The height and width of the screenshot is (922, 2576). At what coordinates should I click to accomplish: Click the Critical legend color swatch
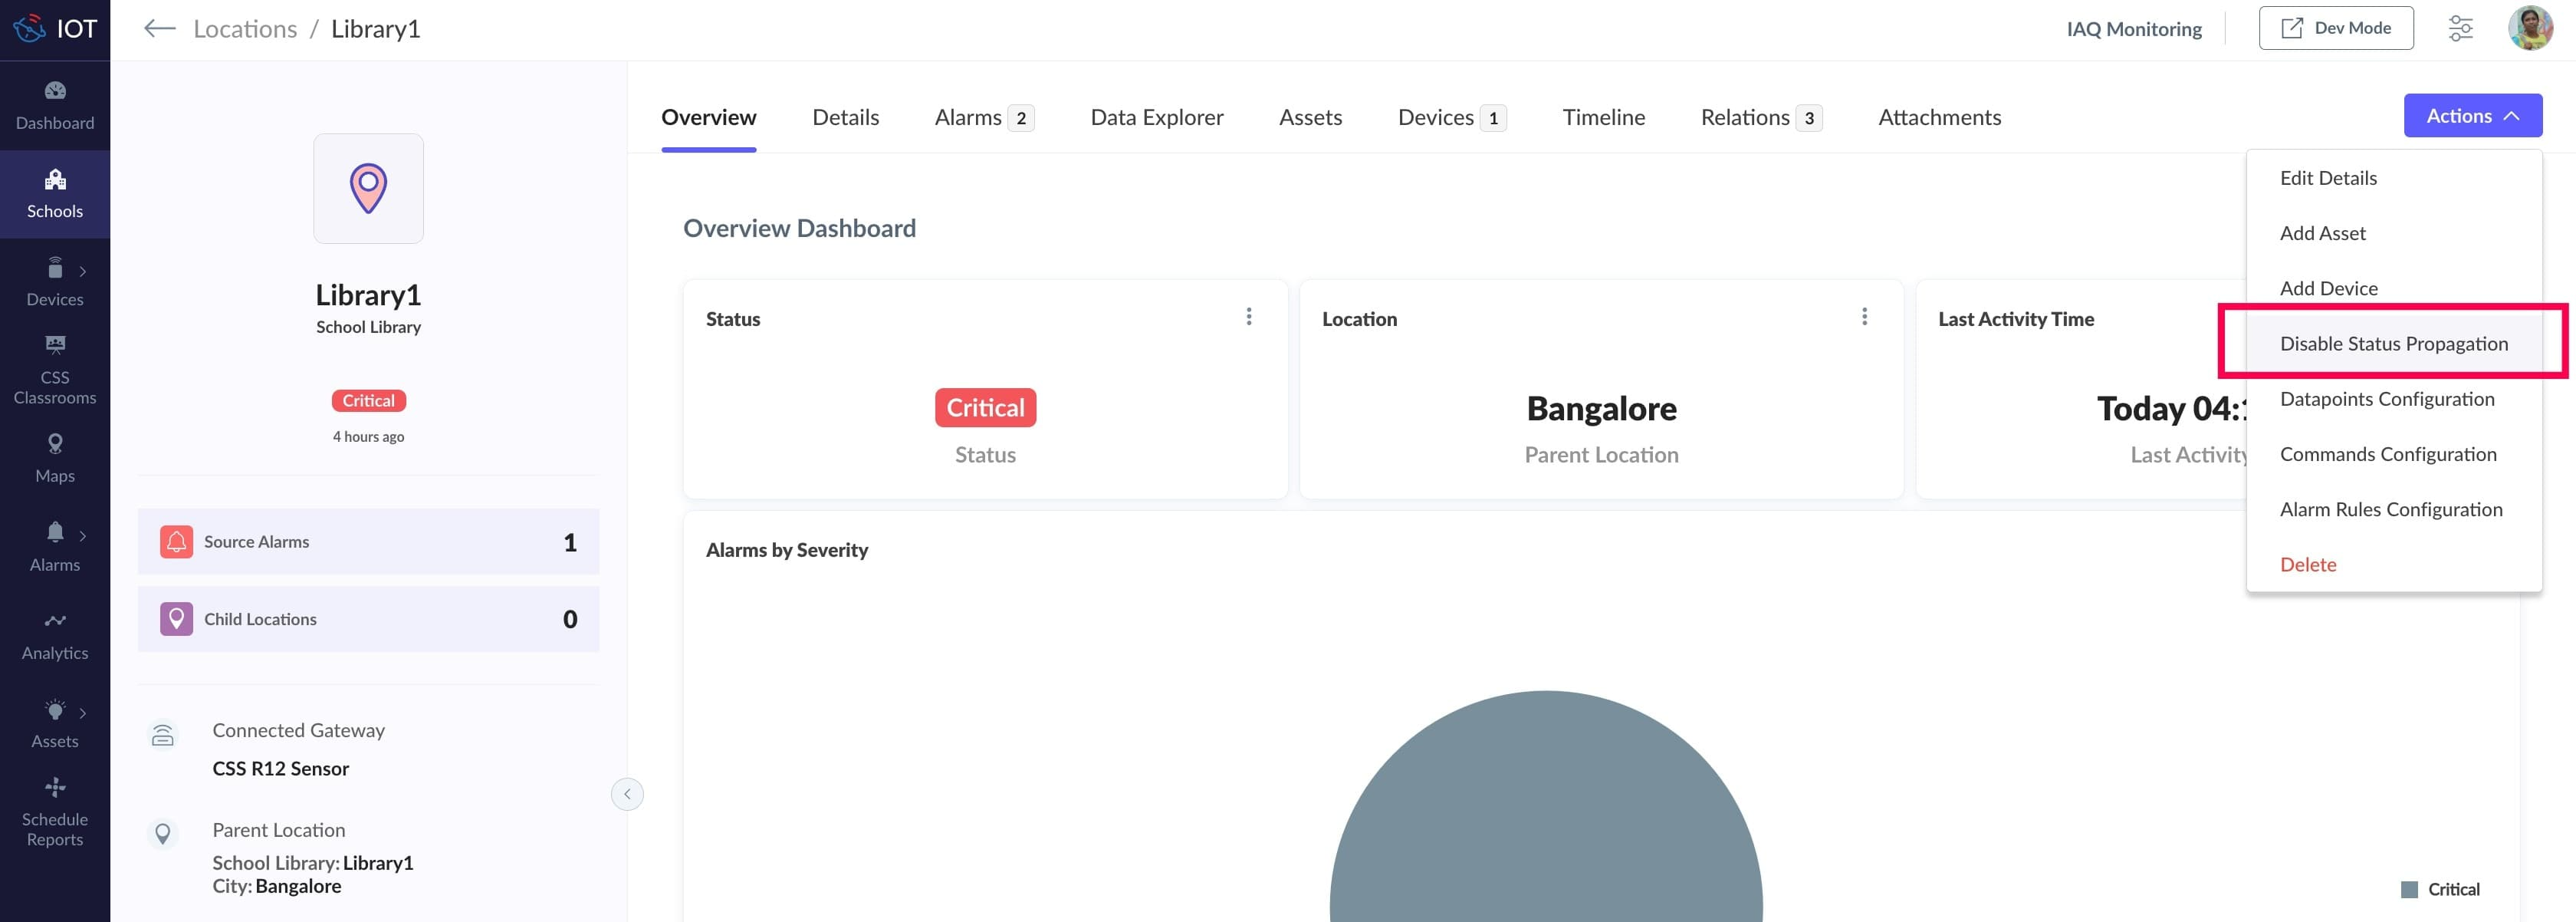(2409, 889)
